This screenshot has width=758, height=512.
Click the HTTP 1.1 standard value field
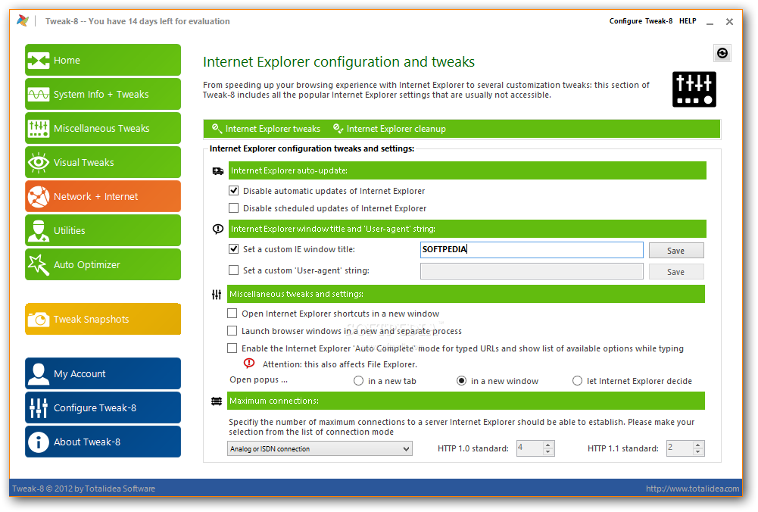(x=679, y=448)
